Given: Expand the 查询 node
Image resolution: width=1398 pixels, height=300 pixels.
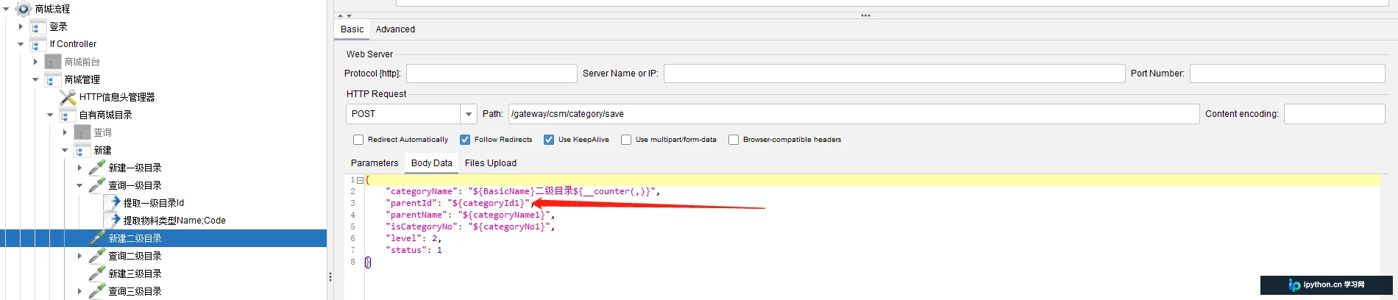Looking at the screenshot, I should click(x=65, y=132).
